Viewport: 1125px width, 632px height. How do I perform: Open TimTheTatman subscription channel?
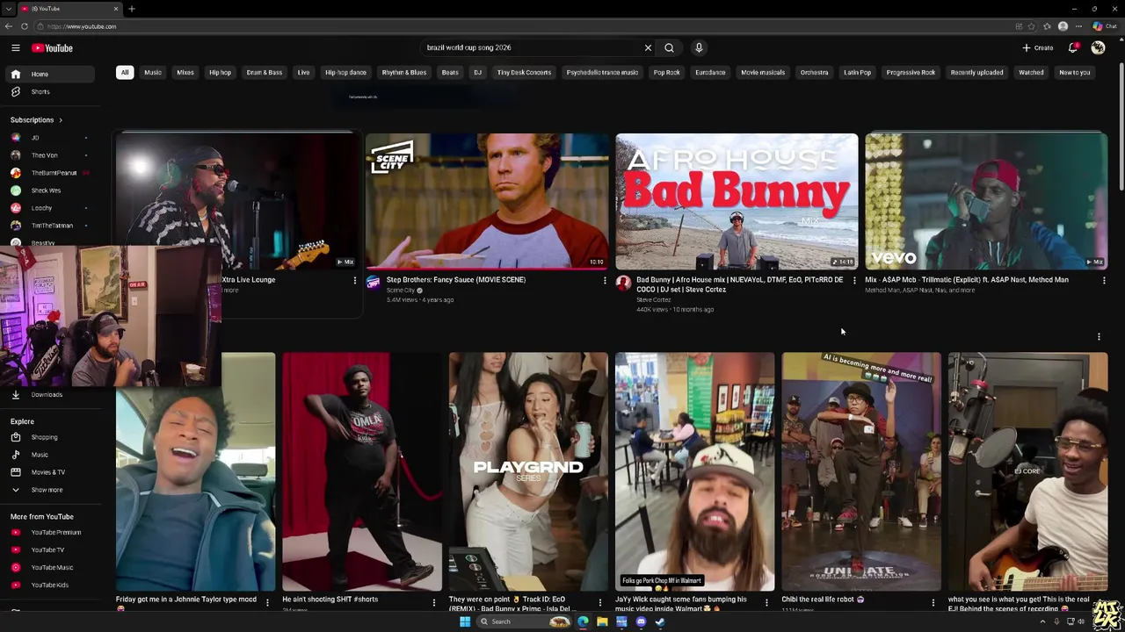[x=52, y=226]
